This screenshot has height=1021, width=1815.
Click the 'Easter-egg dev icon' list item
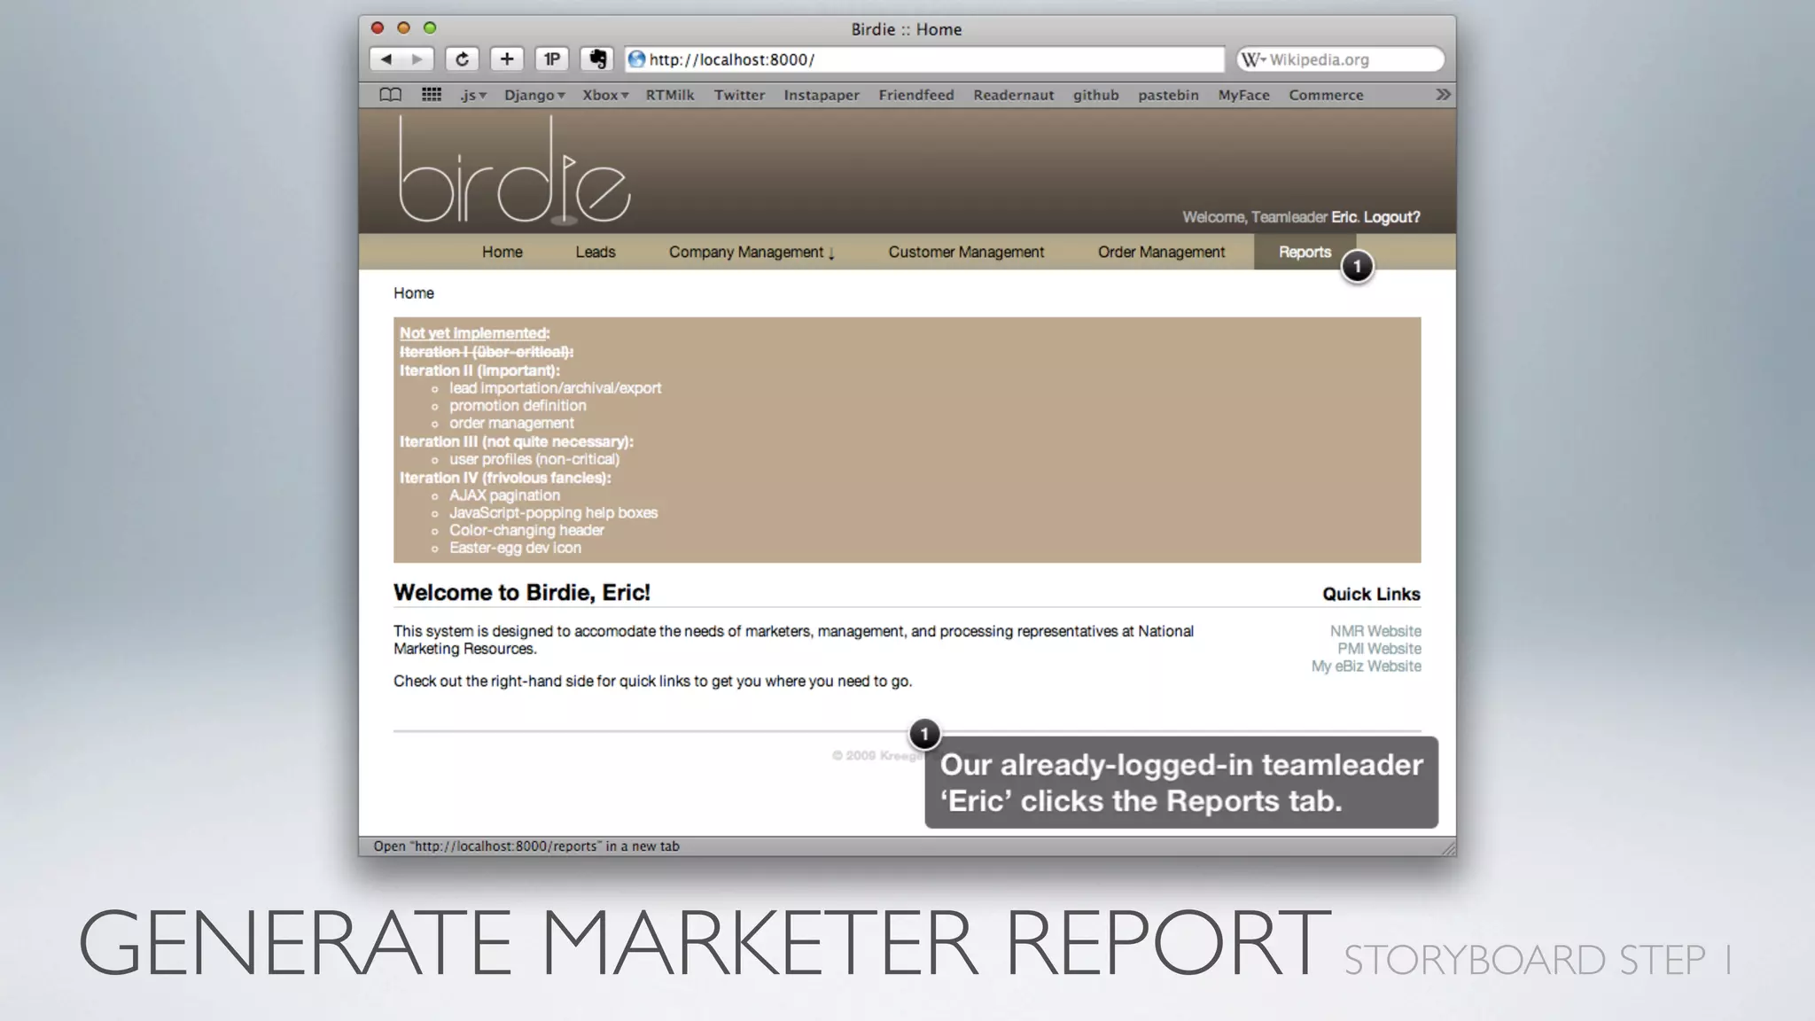(515, 549)
